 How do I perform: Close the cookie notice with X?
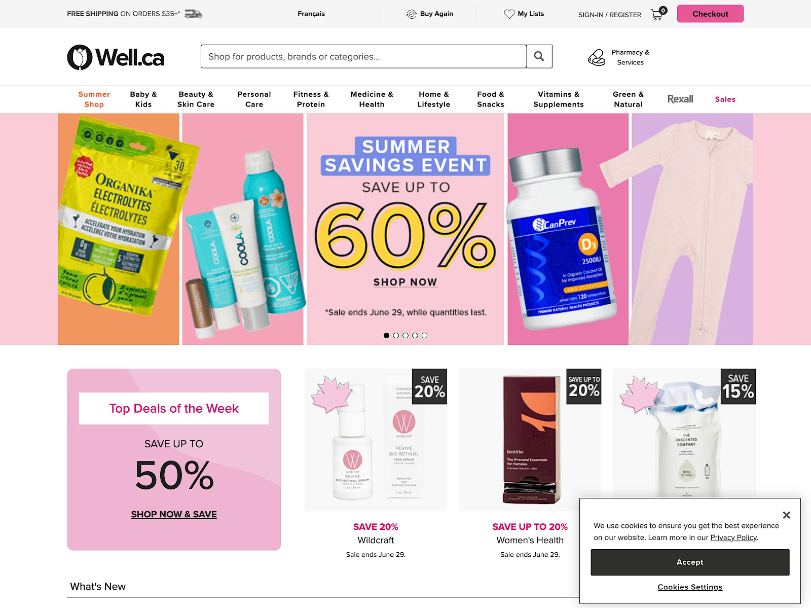pyautogui.click(x=786, y=515)
